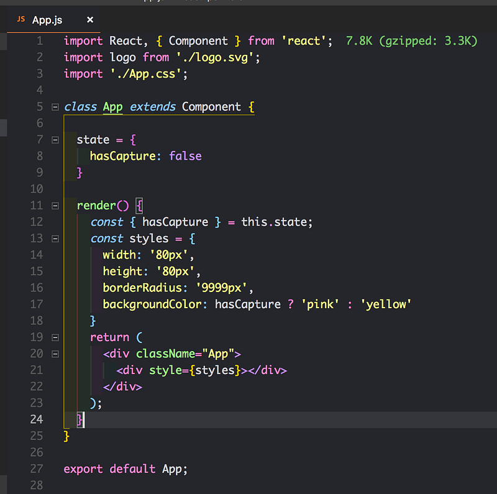Click the highlighted opening brace after render()
The image size is (497, 494).
[x=139, y=206]
